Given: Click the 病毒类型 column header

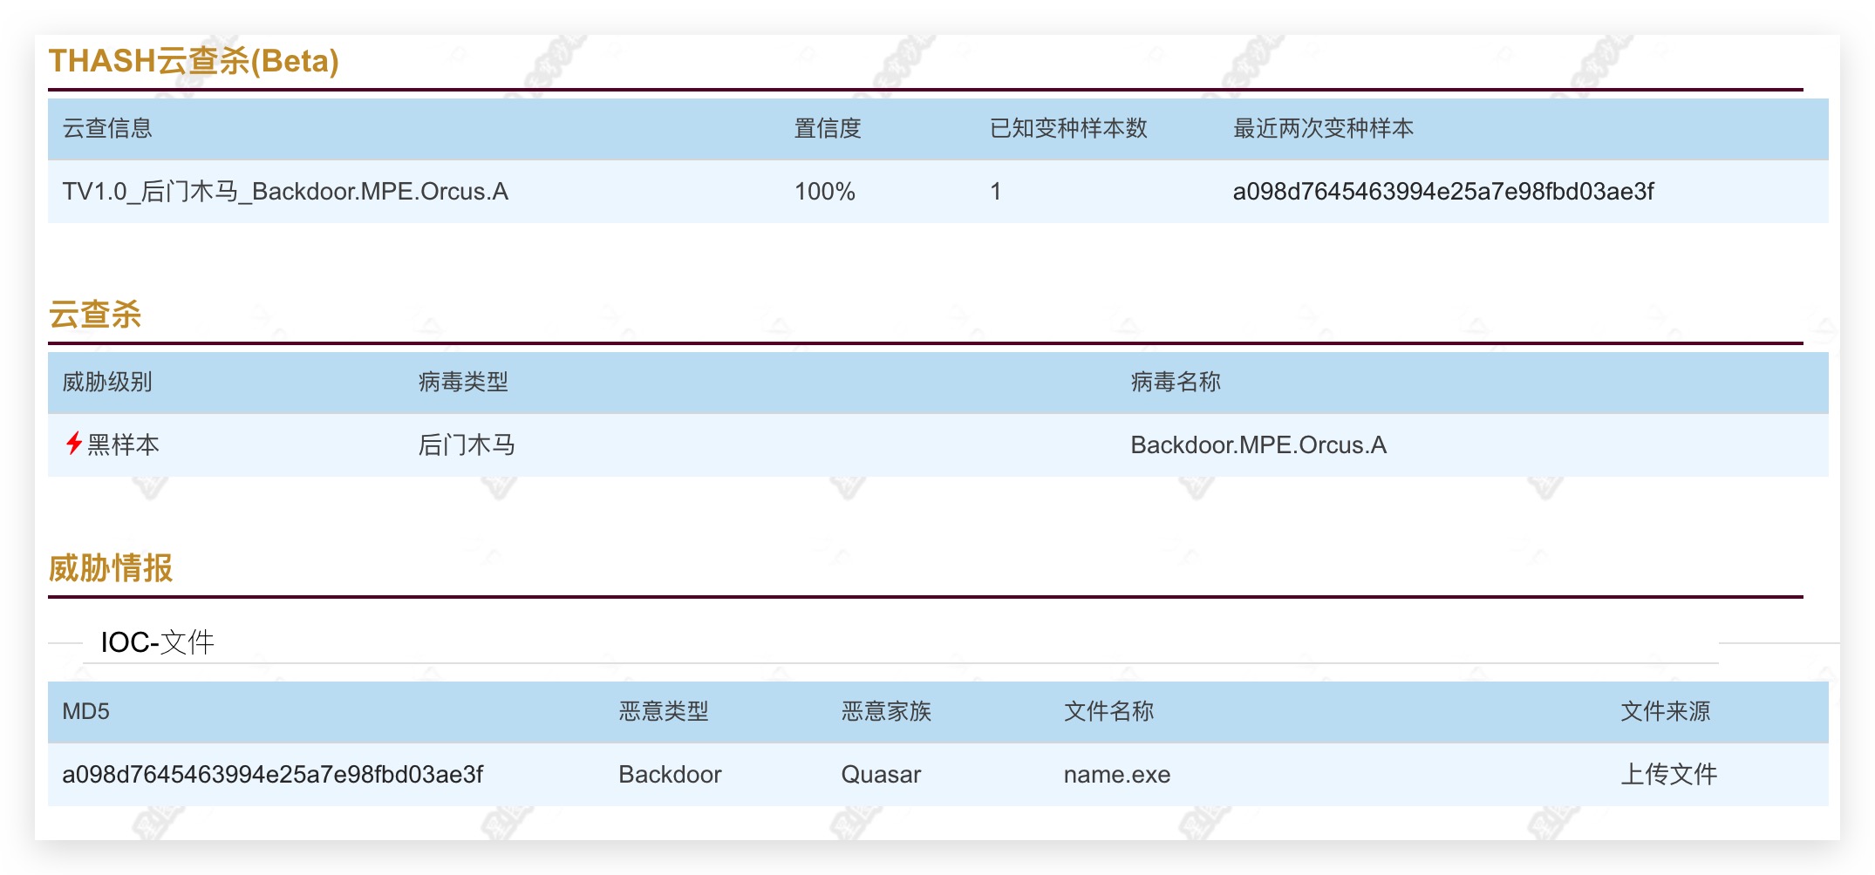Looking at the screenshot, I should (x=463, y=382).
